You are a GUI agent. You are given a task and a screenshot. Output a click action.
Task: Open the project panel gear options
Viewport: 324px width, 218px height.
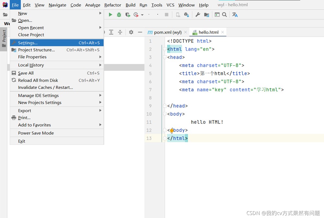(x=131, y=32)
